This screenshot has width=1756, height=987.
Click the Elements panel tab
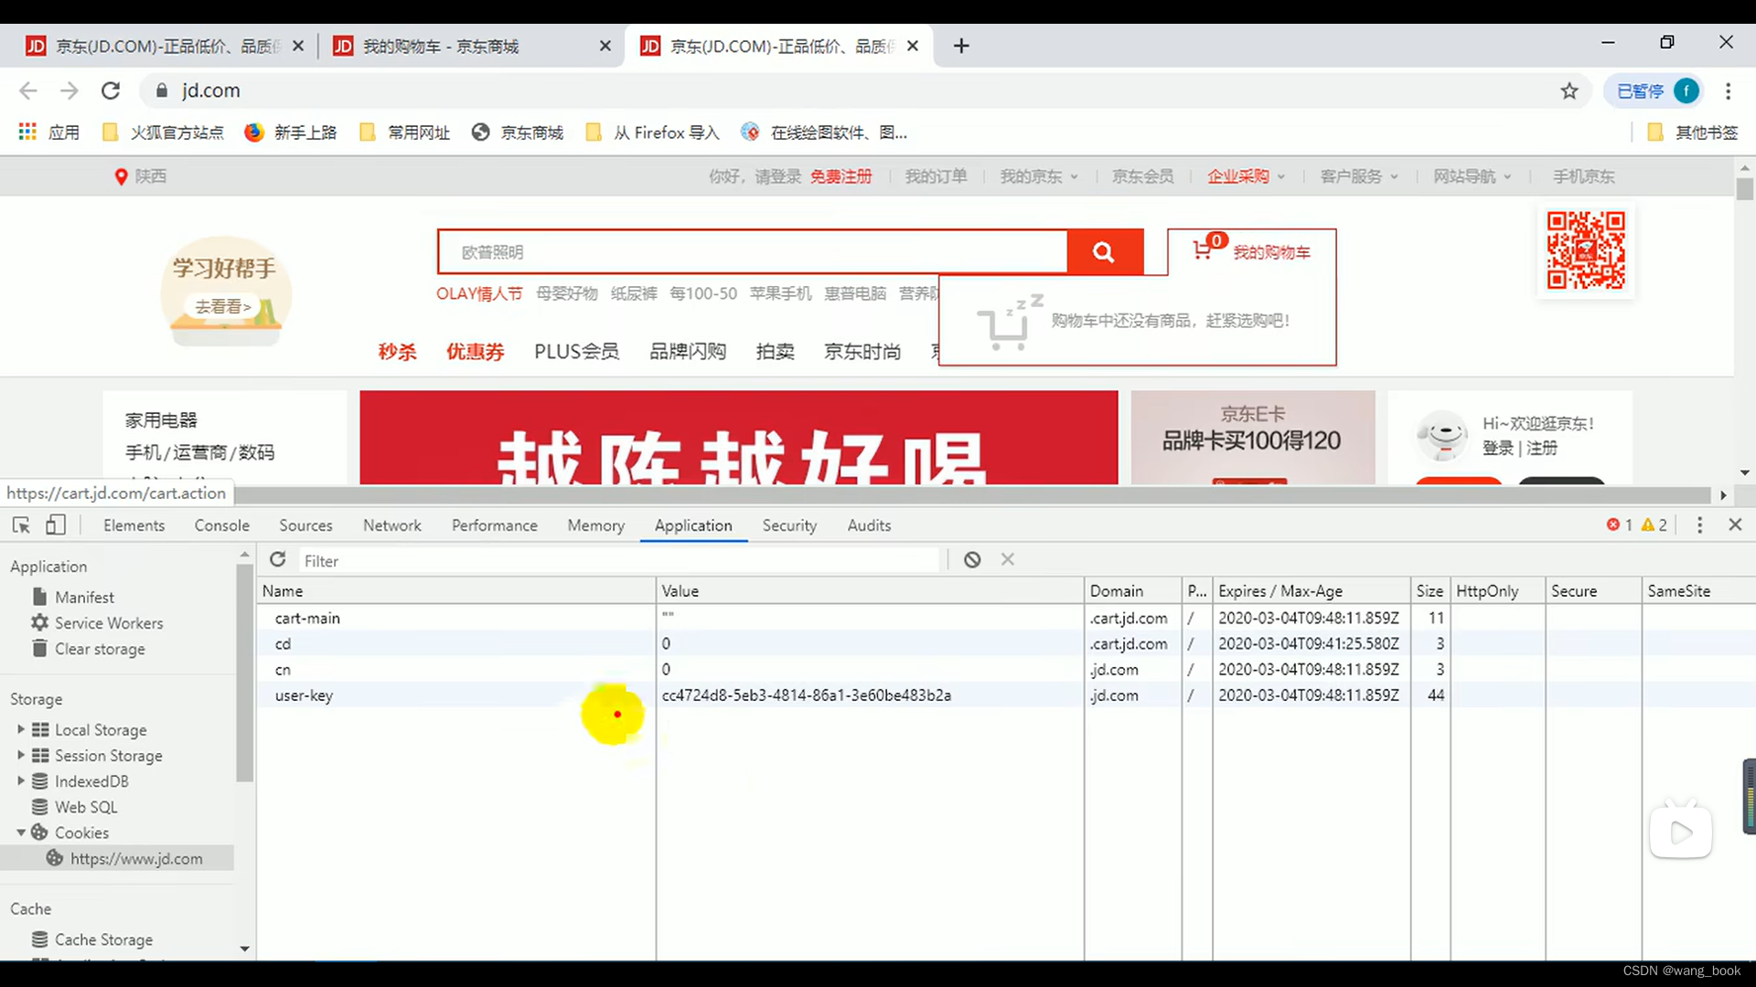point(134,525)
